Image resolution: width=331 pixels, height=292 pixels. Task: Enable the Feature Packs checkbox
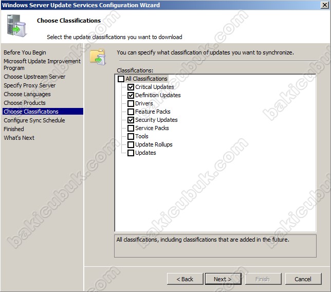click(131, 112)
